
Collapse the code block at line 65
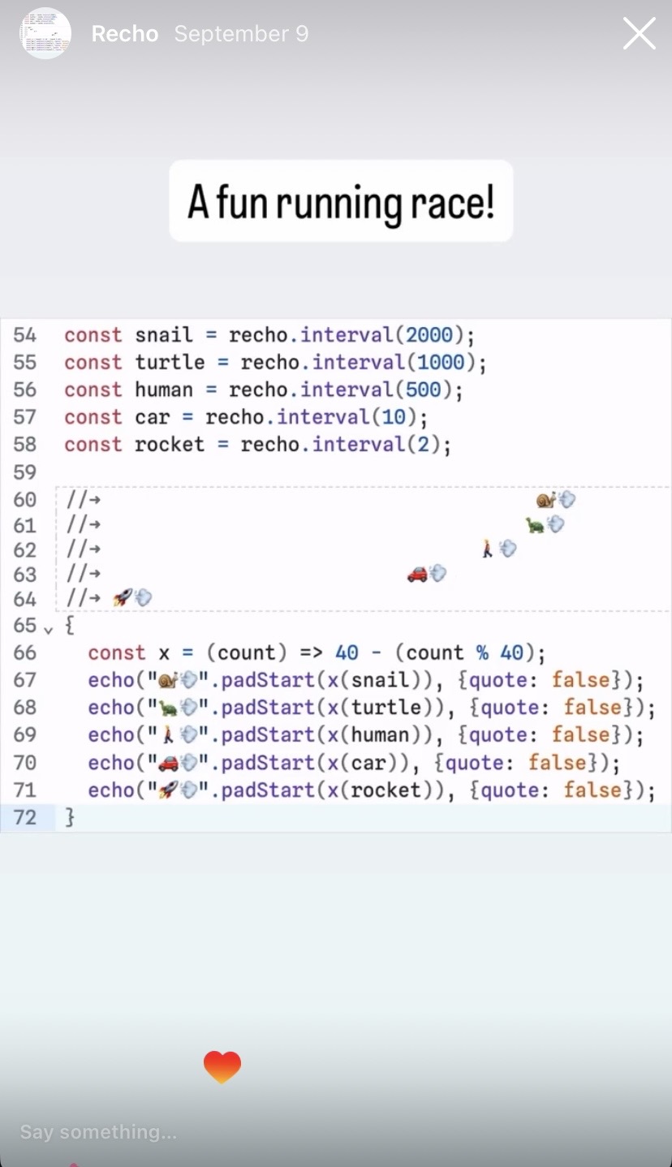pos(48,628)
